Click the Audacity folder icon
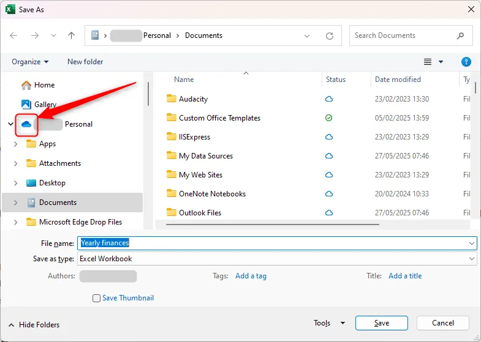The image size is (481, 342). point(172,99)
